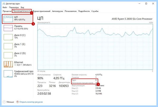Switch to the Производительность tab
This screenshot has width=158, height=107.
point(22,11)
